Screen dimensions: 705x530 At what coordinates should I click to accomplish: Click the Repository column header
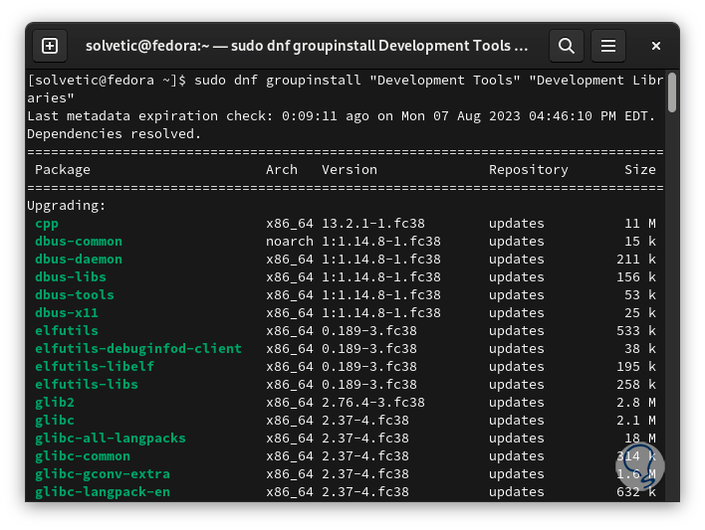pyautogui.click(x=528, y=170)
